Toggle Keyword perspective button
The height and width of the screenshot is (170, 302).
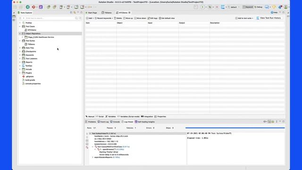[x=248, y=7]
